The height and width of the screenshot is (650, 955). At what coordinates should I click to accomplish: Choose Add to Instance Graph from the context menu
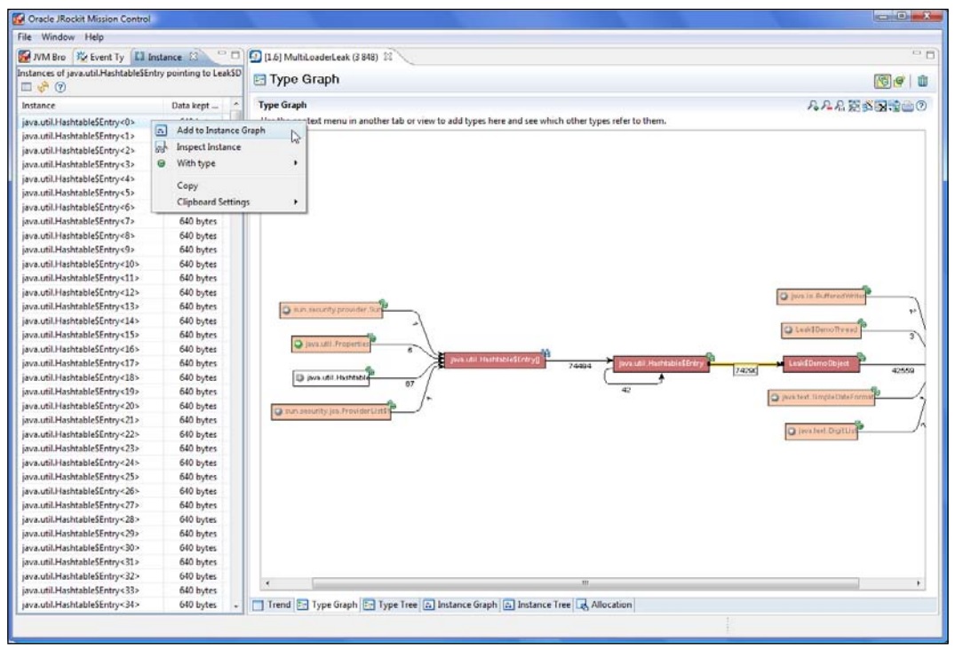point(220,131)
